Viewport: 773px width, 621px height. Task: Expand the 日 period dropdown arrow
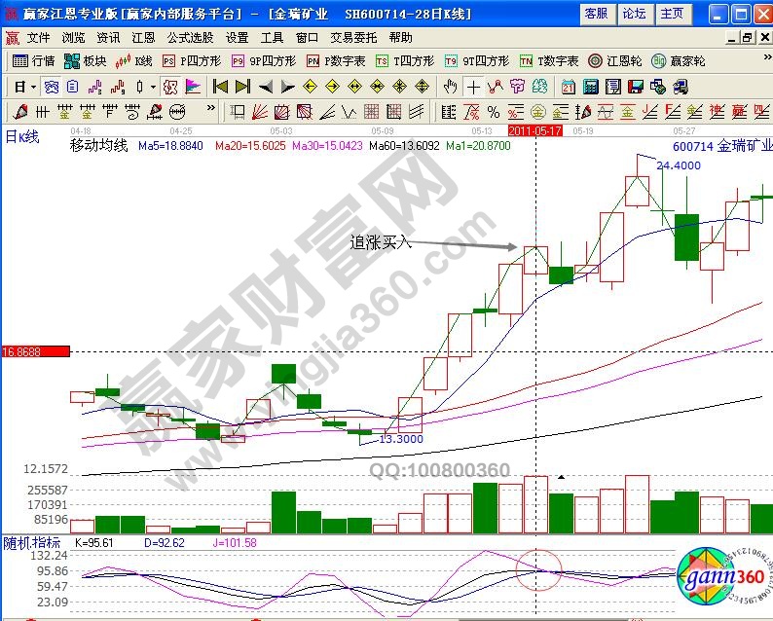33,86
